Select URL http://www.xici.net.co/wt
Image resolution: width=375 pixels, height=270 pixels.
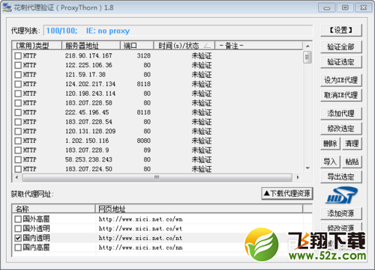[140, 229]
